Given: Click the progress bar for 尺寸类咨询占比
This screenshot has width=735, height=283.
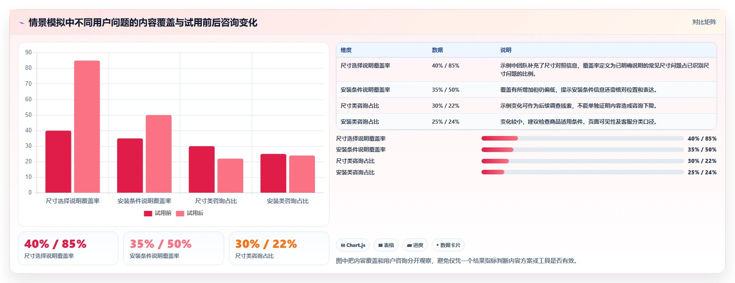Looking at the screenshot, I should (x=583, y=161).
